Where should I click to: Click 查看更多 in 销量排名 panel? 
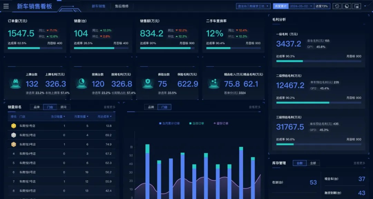[109, 107]
